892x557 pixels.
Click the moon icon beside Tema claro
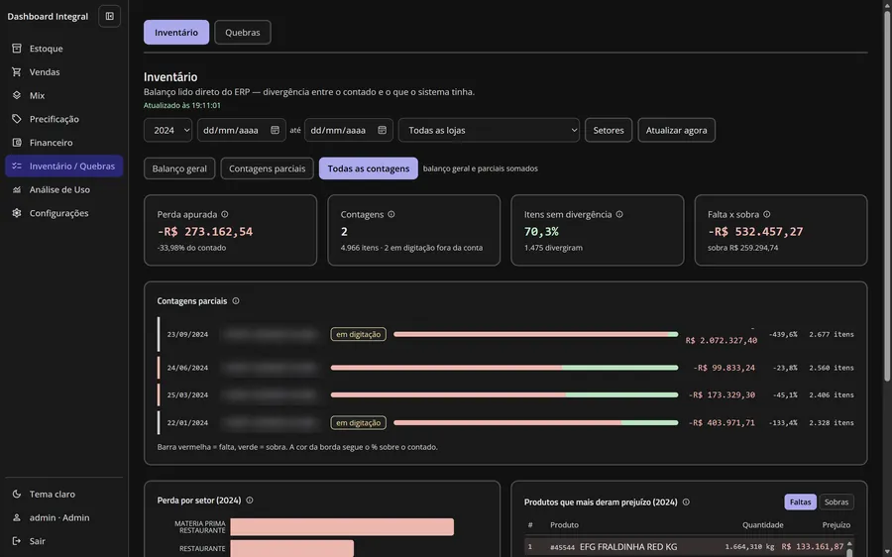point(17,494)
